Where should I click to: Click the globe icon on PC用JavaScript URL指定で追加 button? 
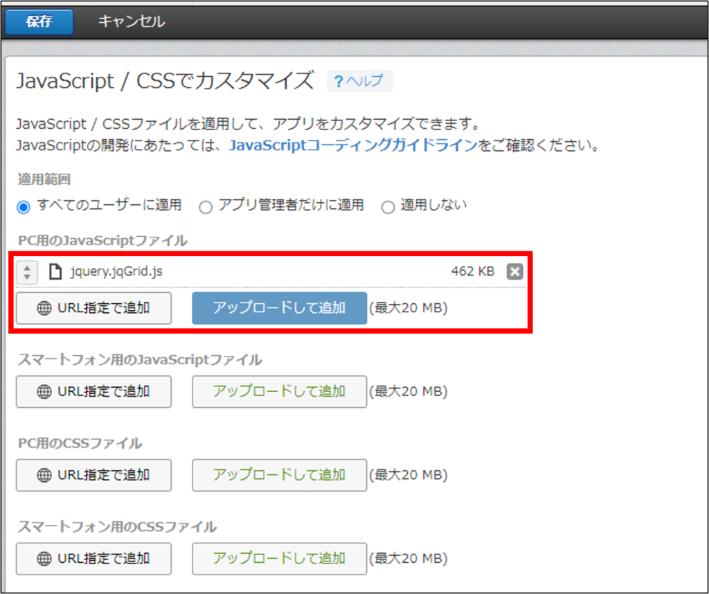coord(43,308)
